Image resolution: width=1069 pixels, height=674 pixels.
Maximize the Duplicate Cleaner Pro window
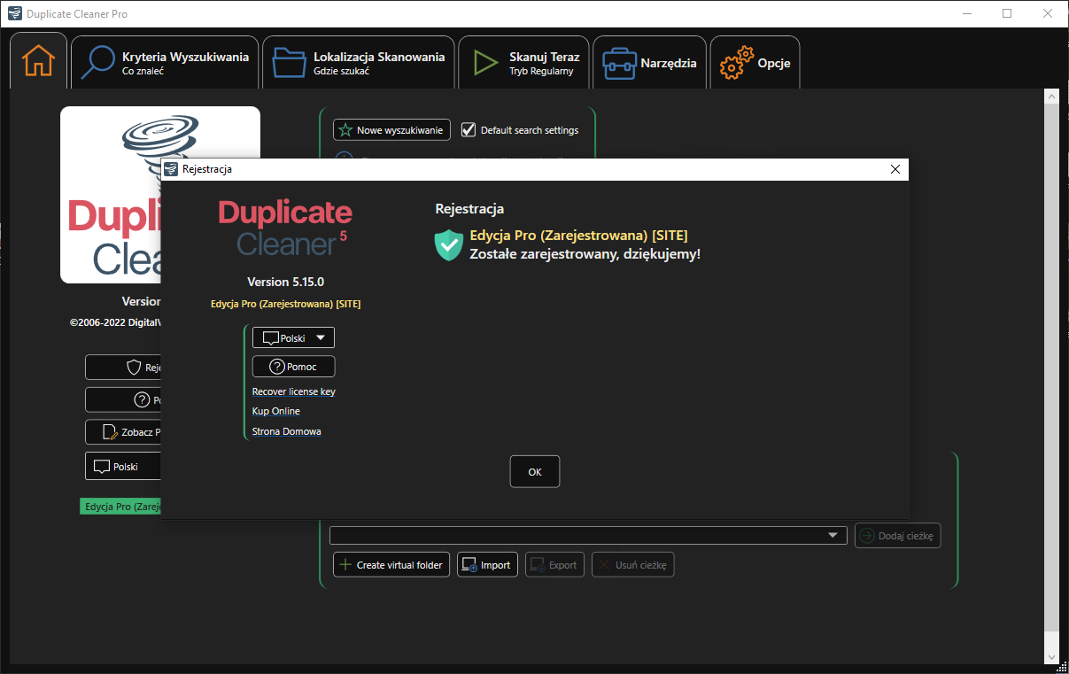tap(1007, 13)
